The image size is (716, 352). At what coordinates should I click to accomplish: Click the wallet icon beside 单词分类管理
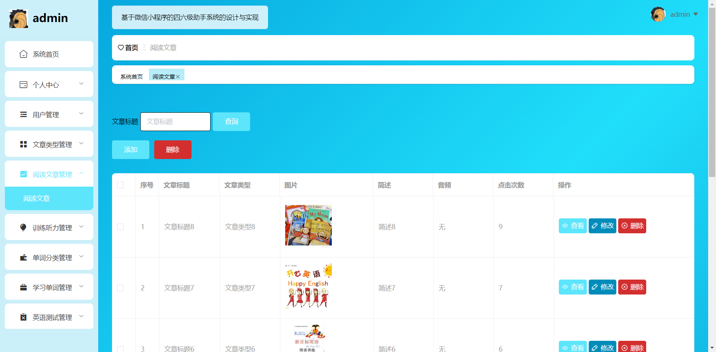24,258
